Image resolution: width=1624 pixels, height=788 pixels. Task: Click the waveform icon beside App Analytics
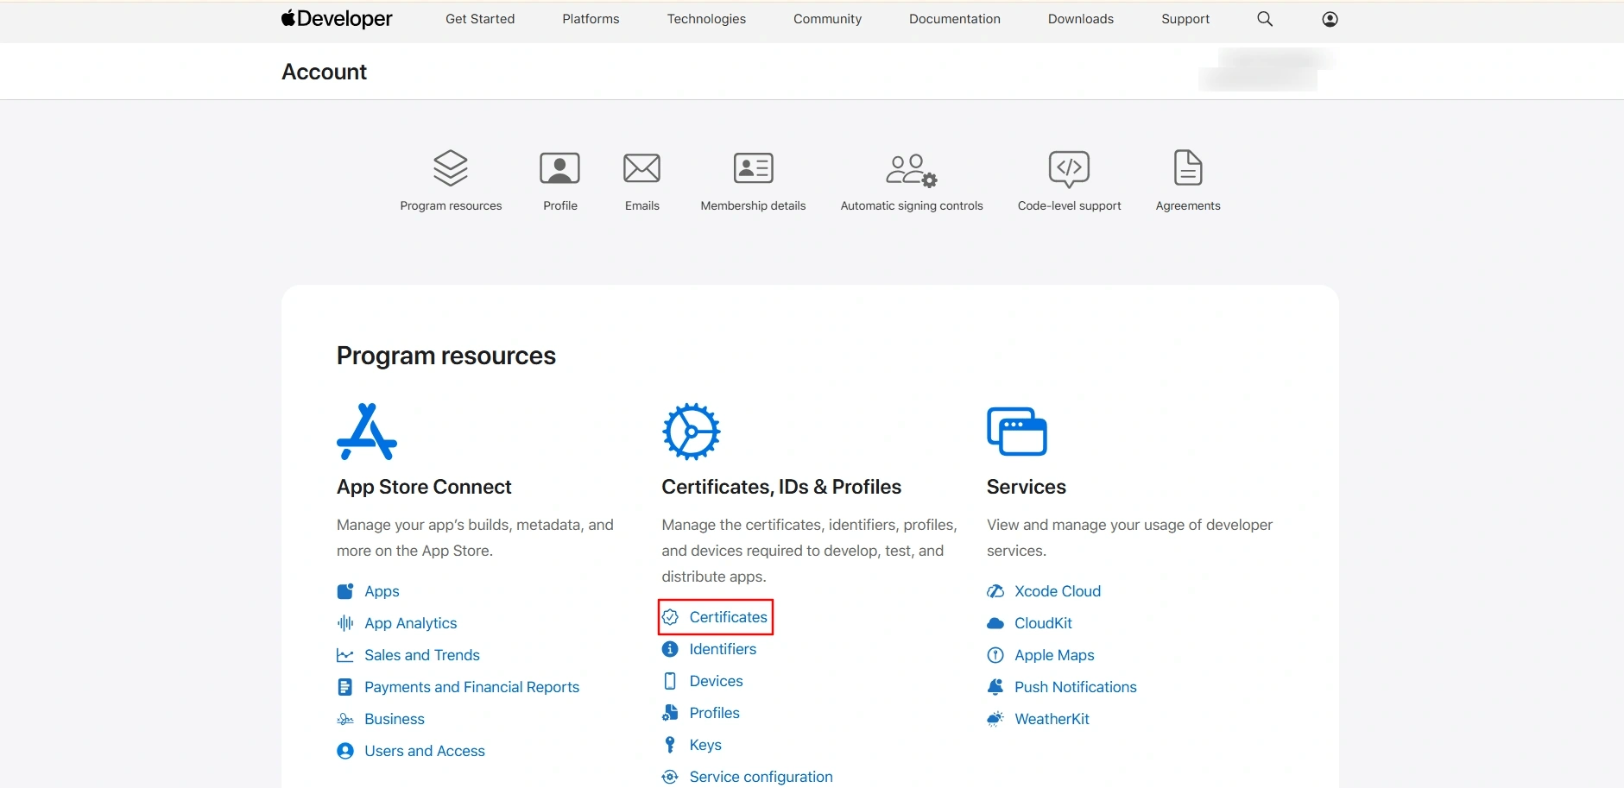point(345,623)
